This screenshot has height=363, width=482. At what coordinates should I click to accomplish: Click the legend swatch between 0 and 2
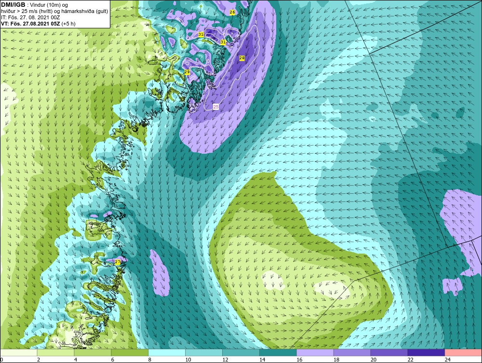point(18,352)
